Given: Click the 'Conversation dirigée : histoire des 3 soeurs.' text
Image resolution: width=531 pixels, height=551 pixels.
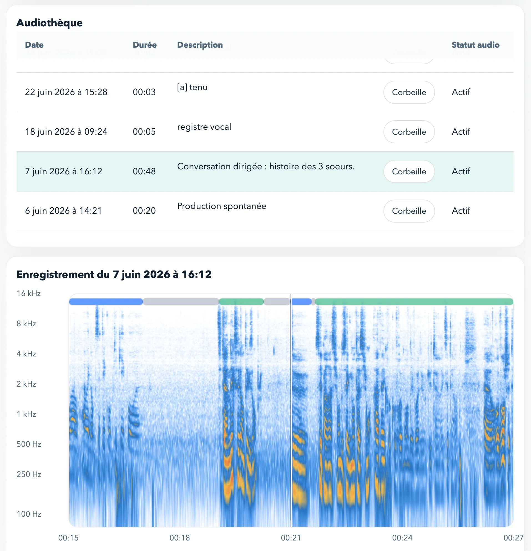Looking at the screenshot, I should [266, 166].
